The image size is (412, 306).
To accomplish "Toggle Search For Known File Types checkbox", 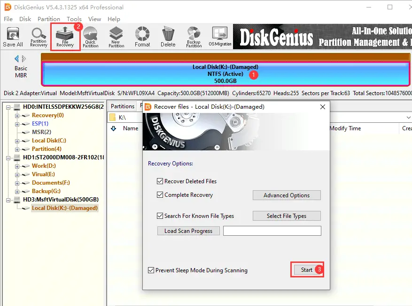I will tap(160, 216).
